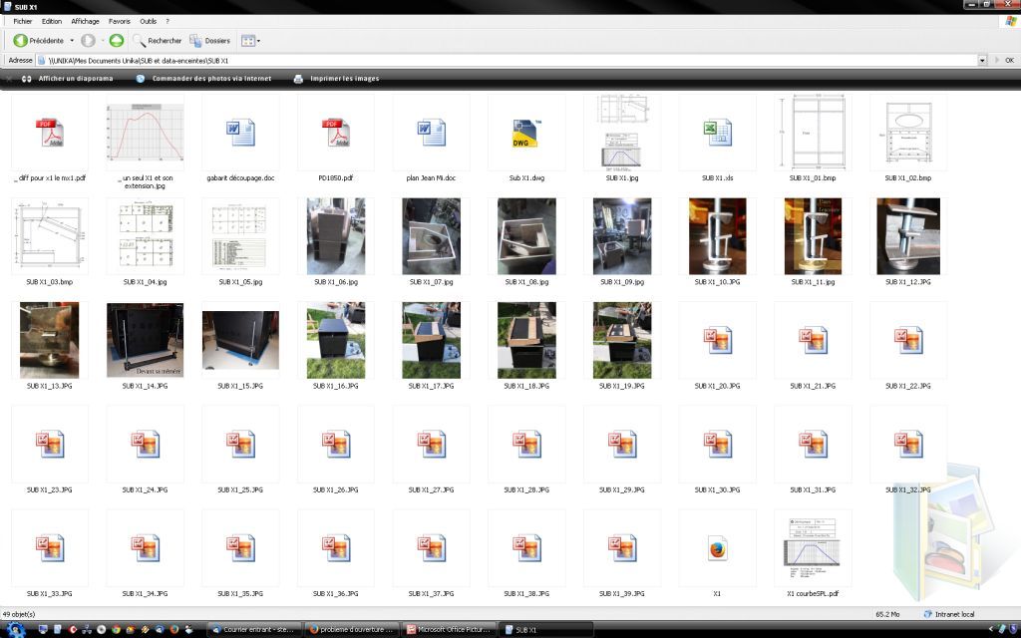Open the Outils menu
This screenshot has width=1021, height=638.
pos(148,22)
